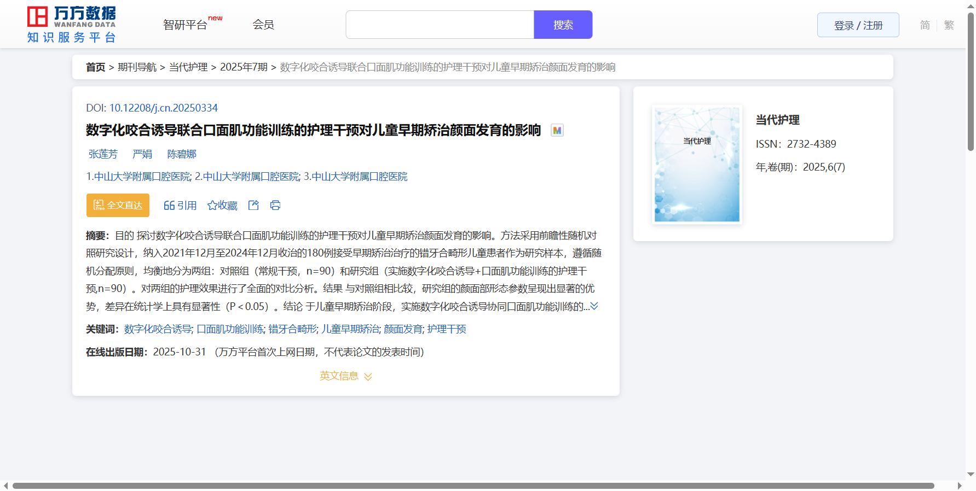Open full text via 全文直达 button
976x491 pixels.
coord(118,205)
